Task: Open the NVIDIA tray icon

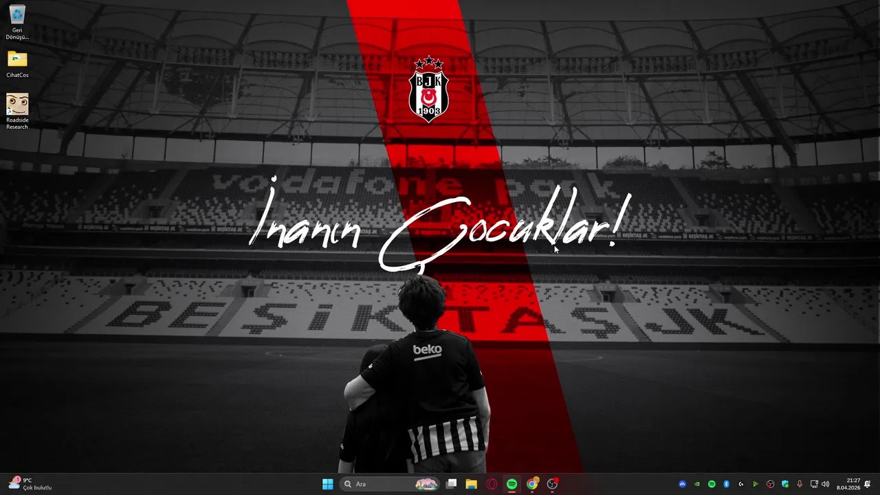Action: (x=697, y=484)
